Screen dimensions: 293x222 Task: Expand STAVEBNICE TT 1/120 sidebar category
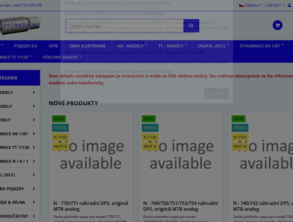tap(33, 147)
